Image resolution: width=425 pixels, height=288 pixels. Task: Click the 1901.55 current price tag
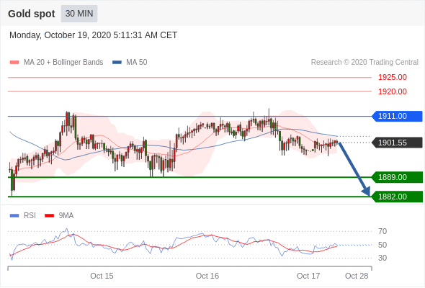click(397, 143)
